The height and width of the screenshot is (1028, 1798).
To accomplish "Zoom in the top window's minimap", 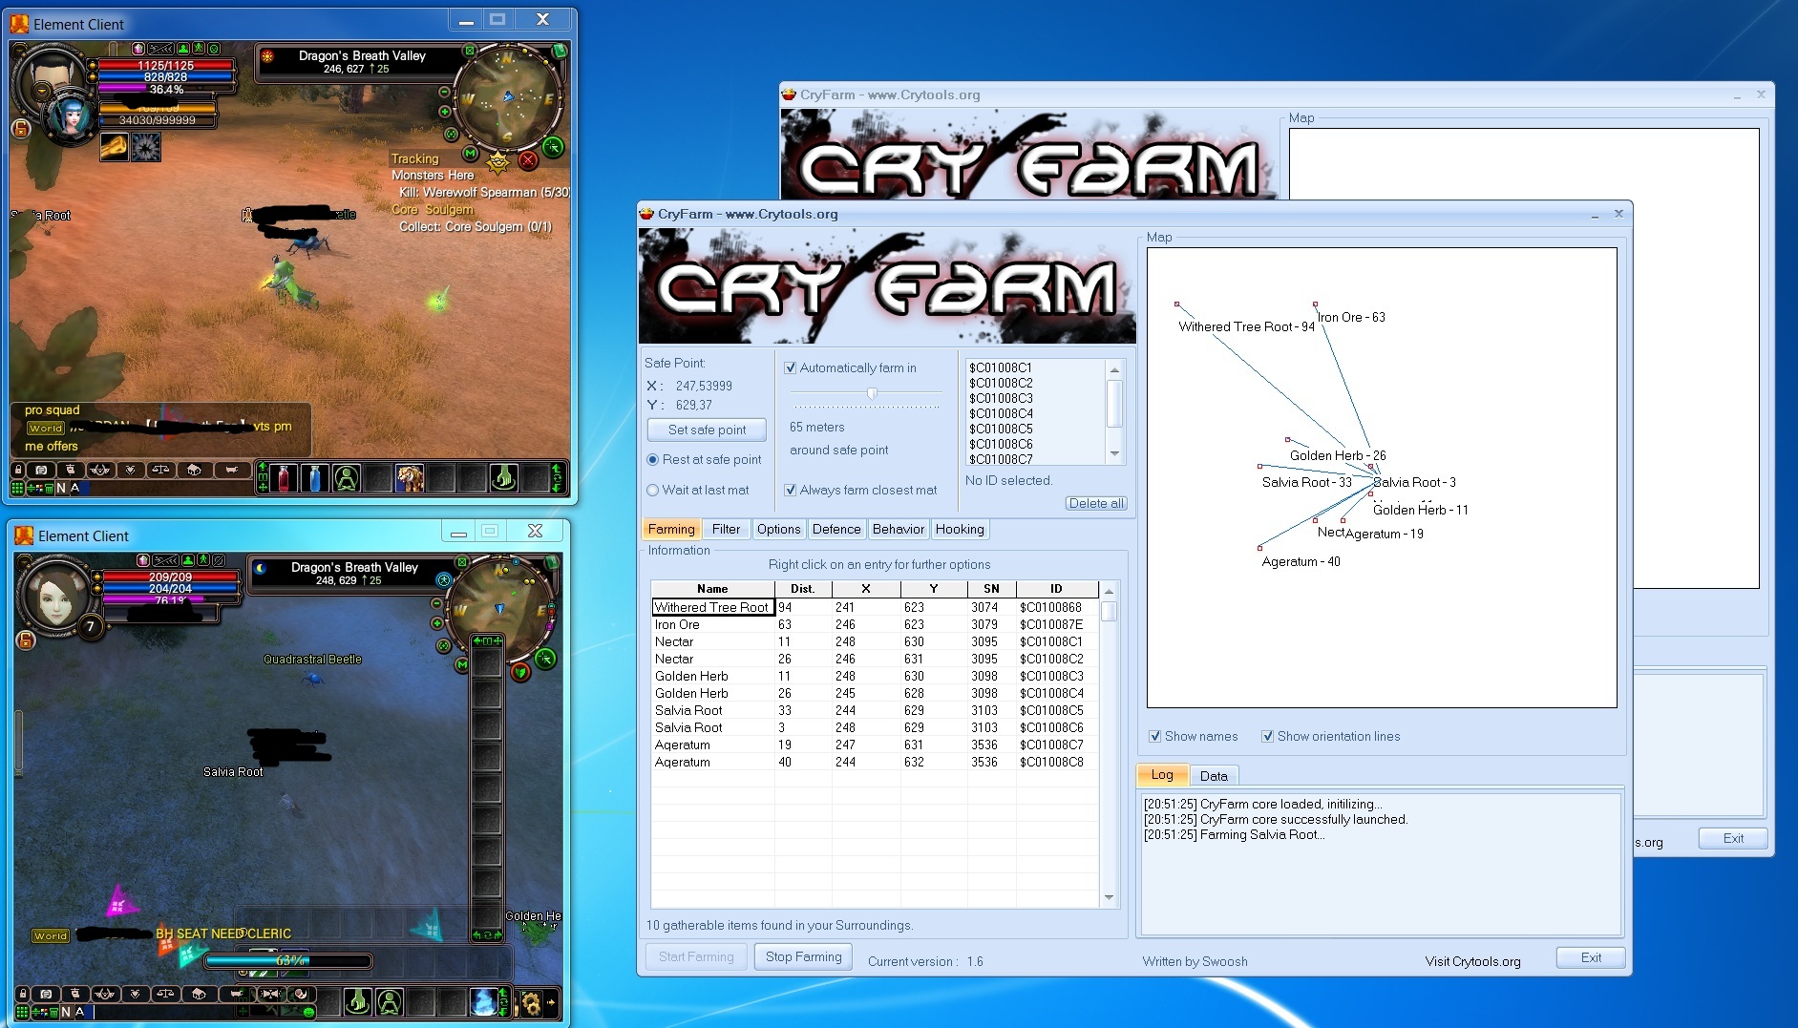I will coord(444,112).
